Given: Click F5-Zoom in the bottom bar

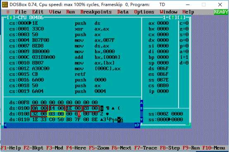Looking at the screenshot, I should [x=99, y=148].
